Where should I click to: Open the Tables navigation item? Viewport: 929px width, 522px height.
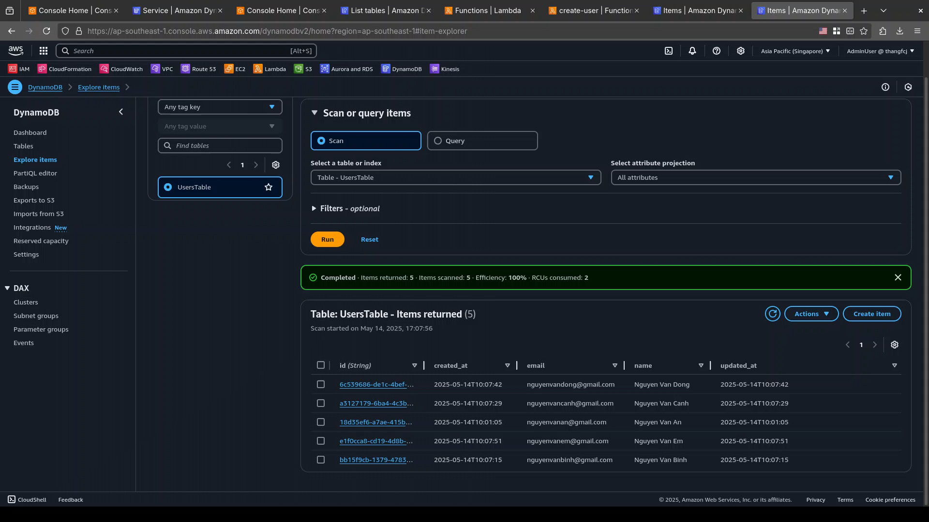pyautogui.click(x=23, y=146)
